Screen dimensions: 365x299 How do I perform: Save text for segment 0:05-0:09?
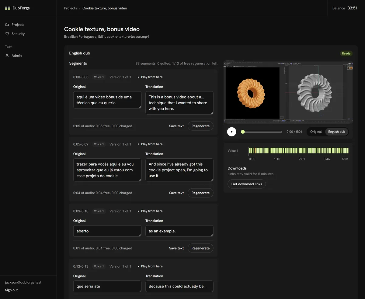coord(176,193)
